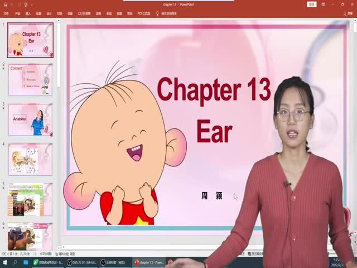Click the accessibility checker in status bar

(65, 253)
